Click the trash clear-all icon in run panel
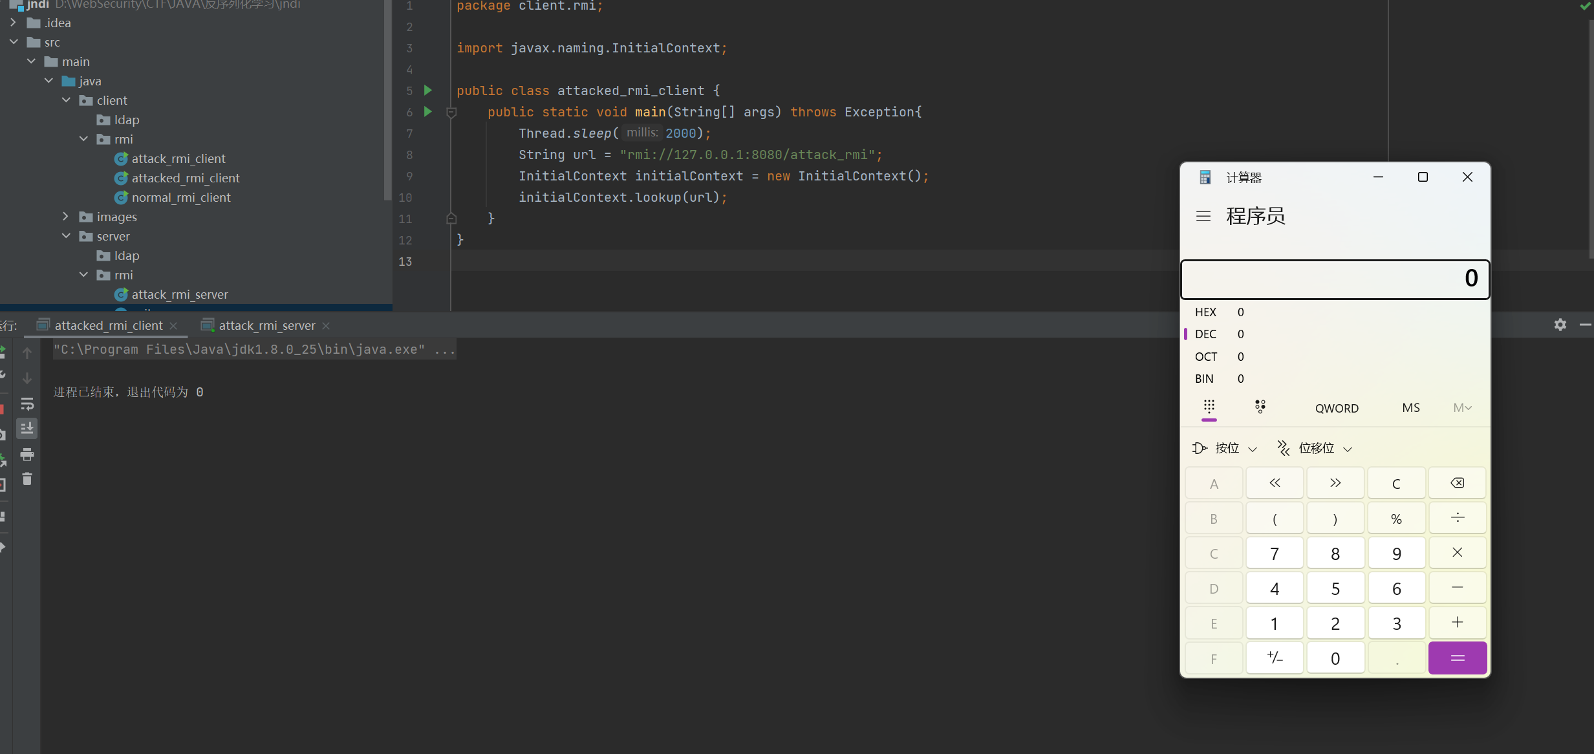The width and height of the screenshot is (1594, 754). click(27, 479)
